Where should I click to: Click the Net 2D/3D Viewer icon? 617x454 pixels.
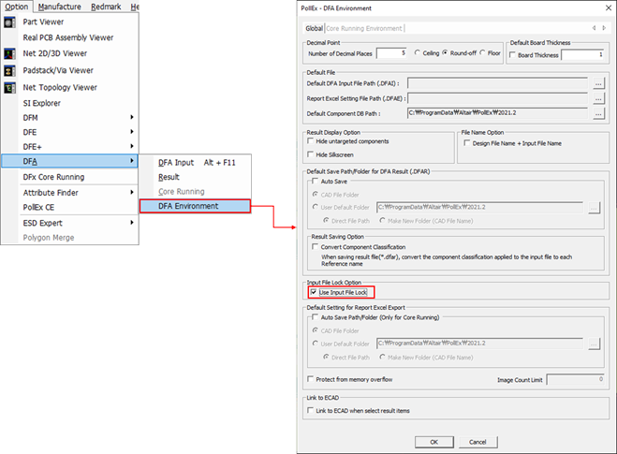click(10, 54)
